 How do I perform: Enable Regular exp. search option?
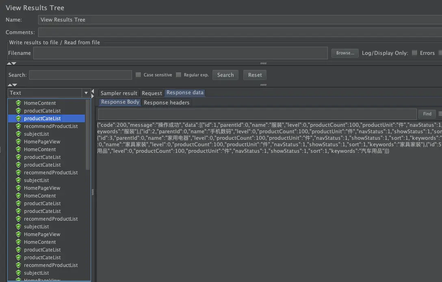point(178,75)
